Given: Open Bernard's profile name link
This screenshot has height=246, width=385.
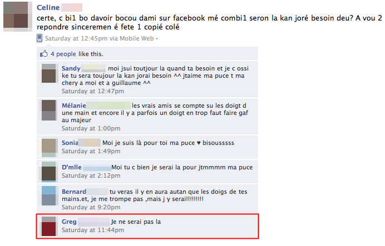Looking at the screenshot, I should point(74,192).
